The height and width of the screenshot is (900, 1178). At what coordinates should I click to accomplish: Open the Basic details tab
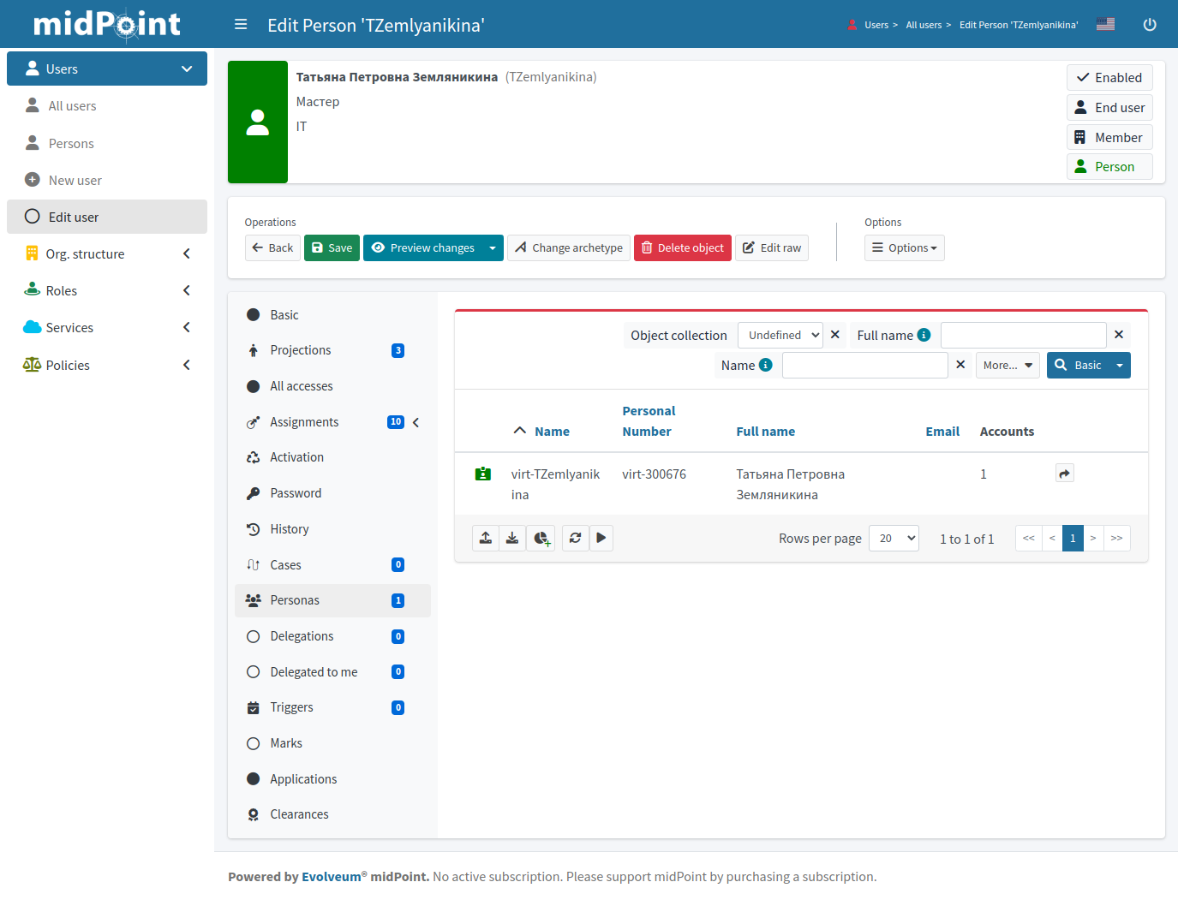(332, 314)
